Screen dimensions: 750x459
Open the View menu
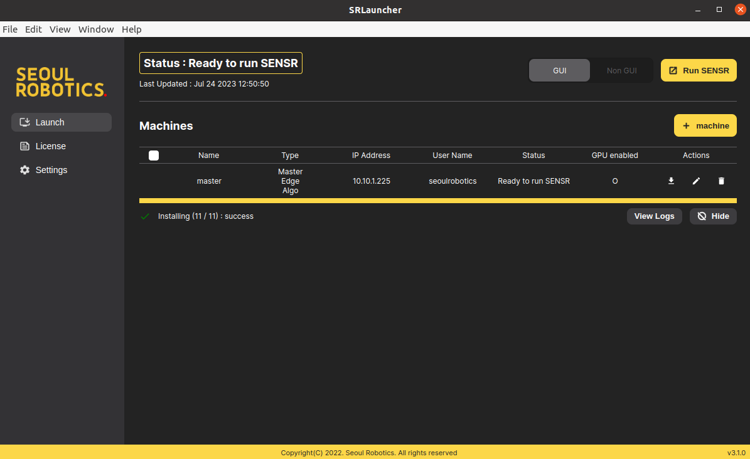coord(60,29)
